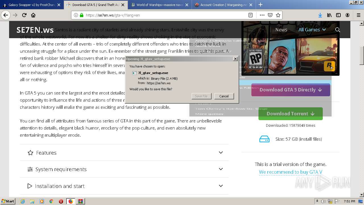Screen dimensions: 364x205
Task: Show hidden system tray icons
Action: [x=317, y=201]
